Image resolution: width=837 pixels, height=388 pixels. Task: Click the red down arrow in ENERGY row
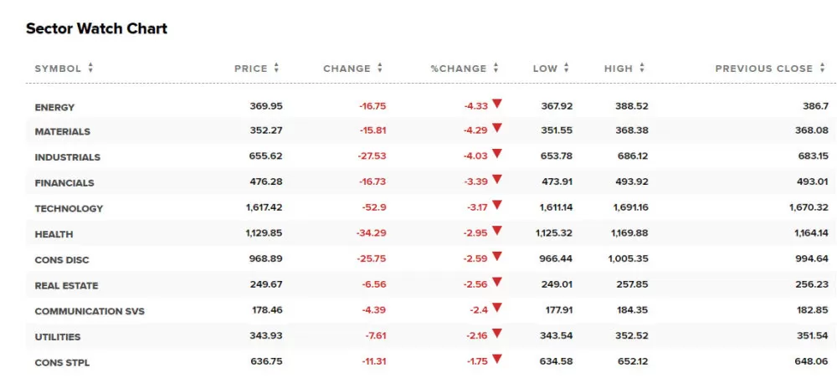click(x=497, y=104)
